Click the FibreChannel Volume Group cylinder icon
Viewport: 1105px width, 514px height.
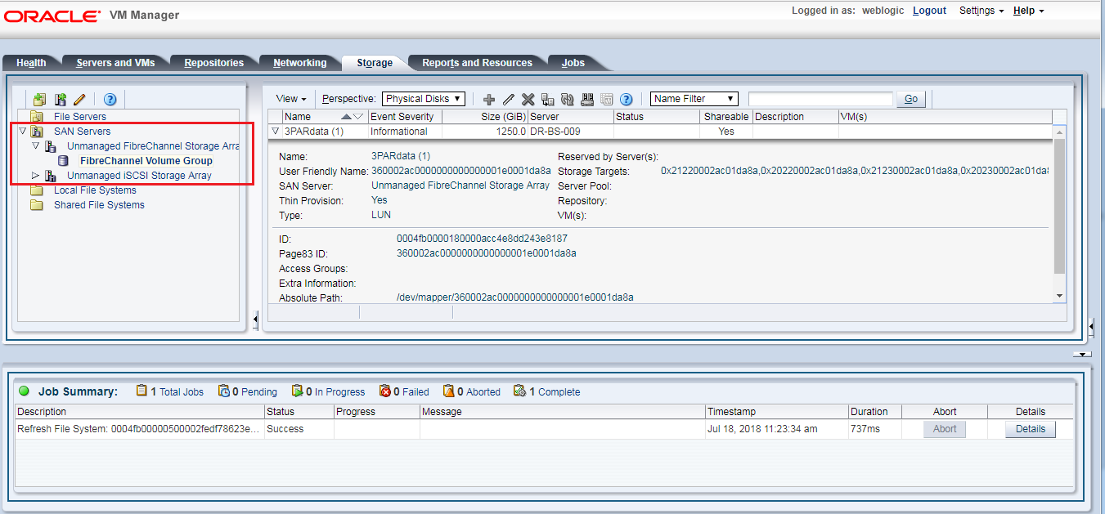63,161
